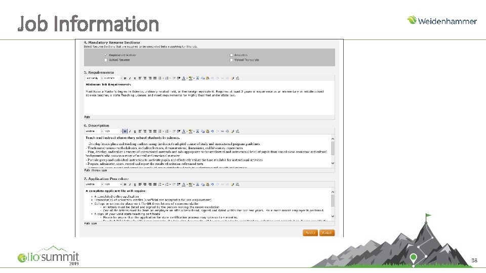Check the Upload Resume checkbox
486x273 pixels.
pyautogui.click(x=106, y=60)
